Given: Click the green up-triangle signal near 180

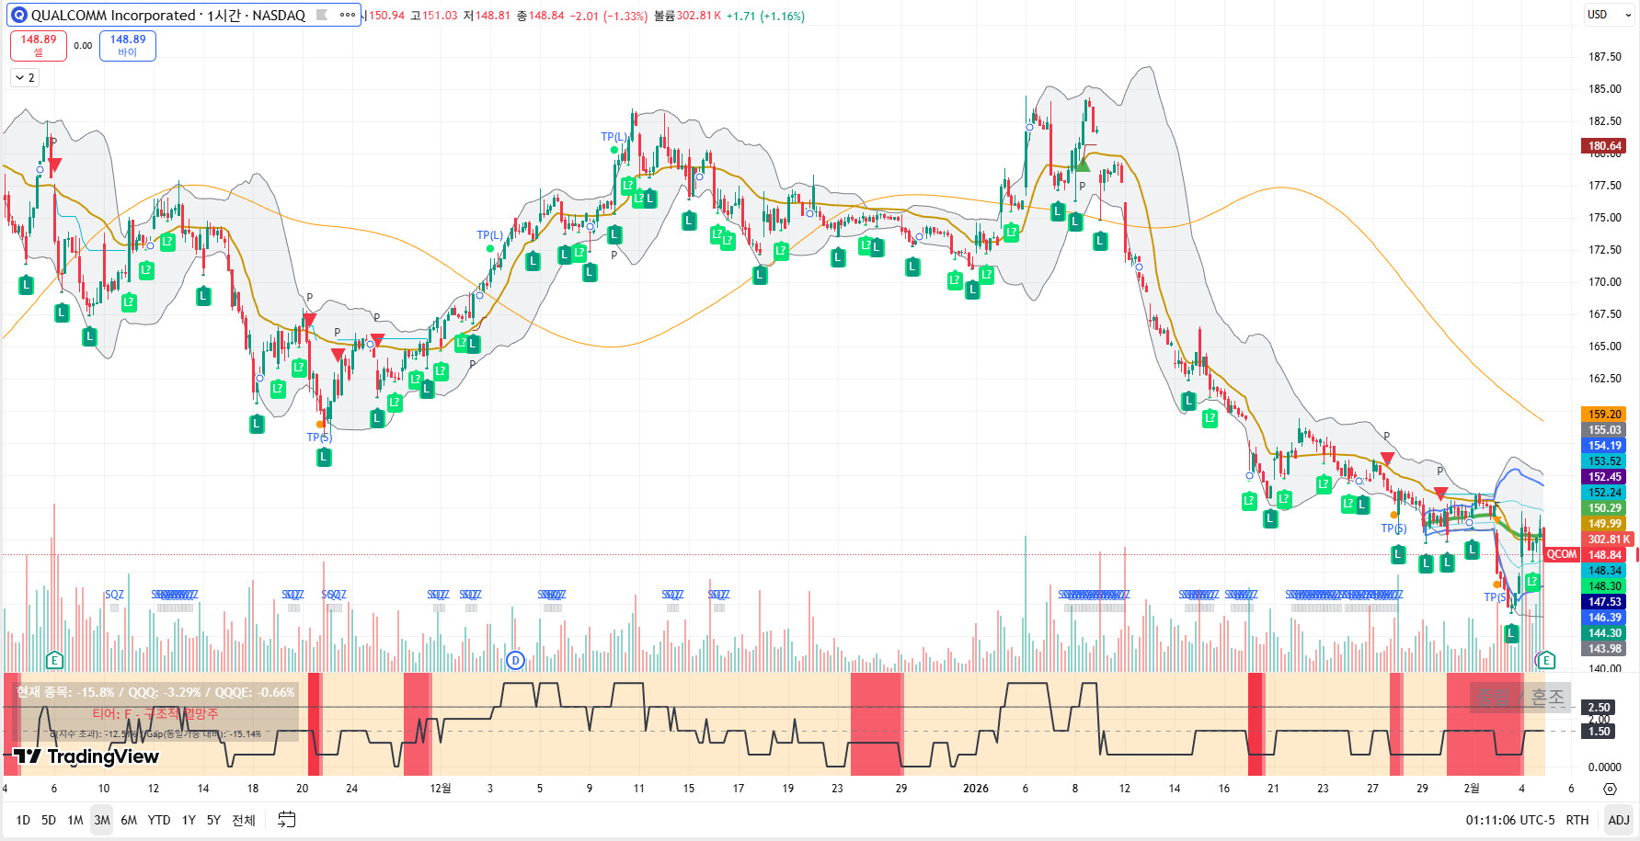Looking at the screenshot, I should point(1083,165).
